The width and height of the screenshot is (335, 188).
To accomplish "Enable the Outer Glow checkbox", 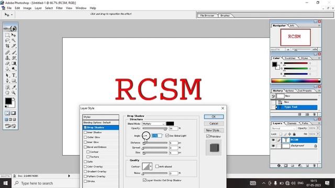I will pos(85,137).
